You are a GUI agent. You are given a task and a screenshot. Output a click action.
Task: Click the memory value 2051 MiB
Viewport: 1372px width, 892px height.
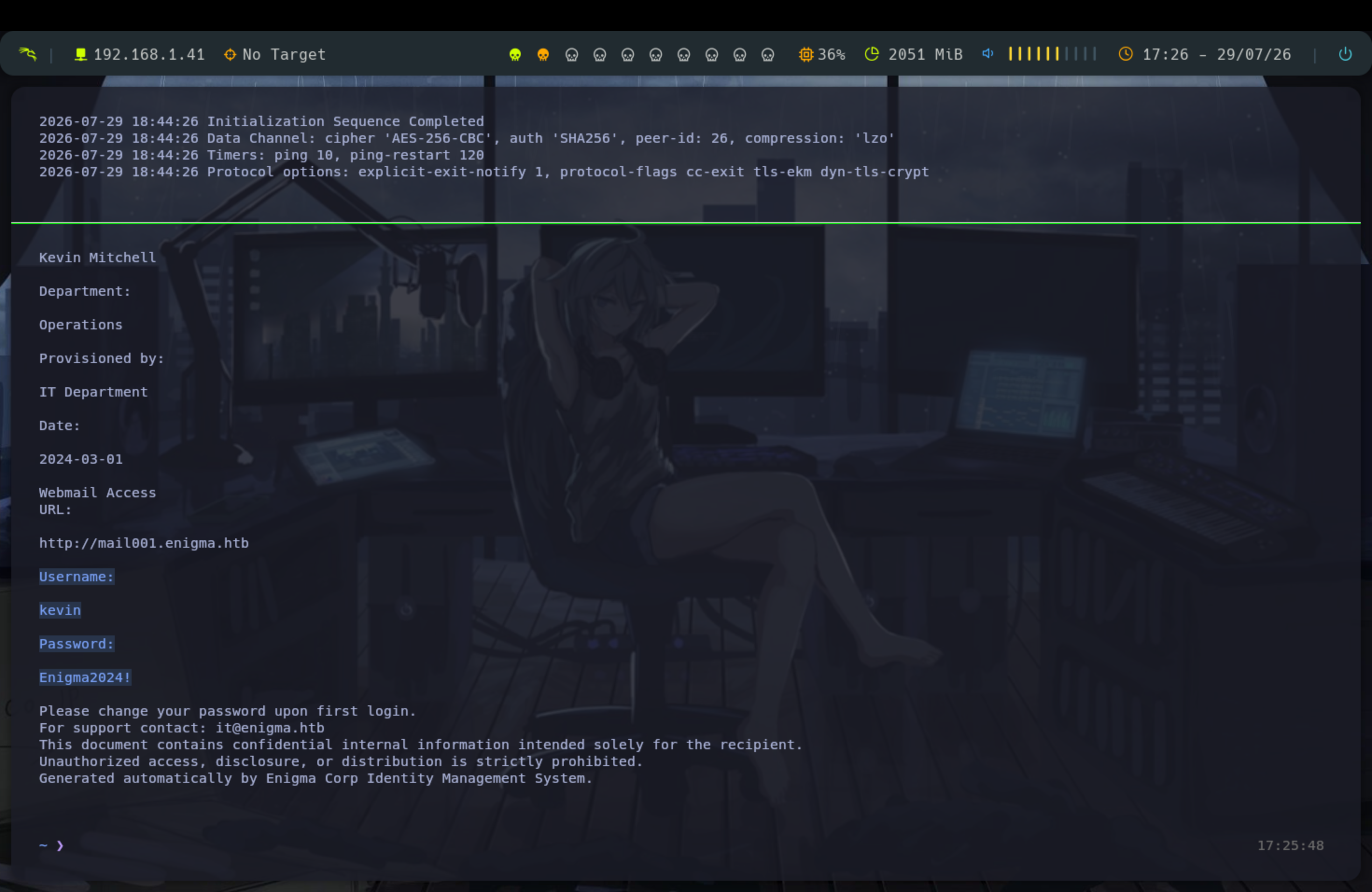[925, 55]
